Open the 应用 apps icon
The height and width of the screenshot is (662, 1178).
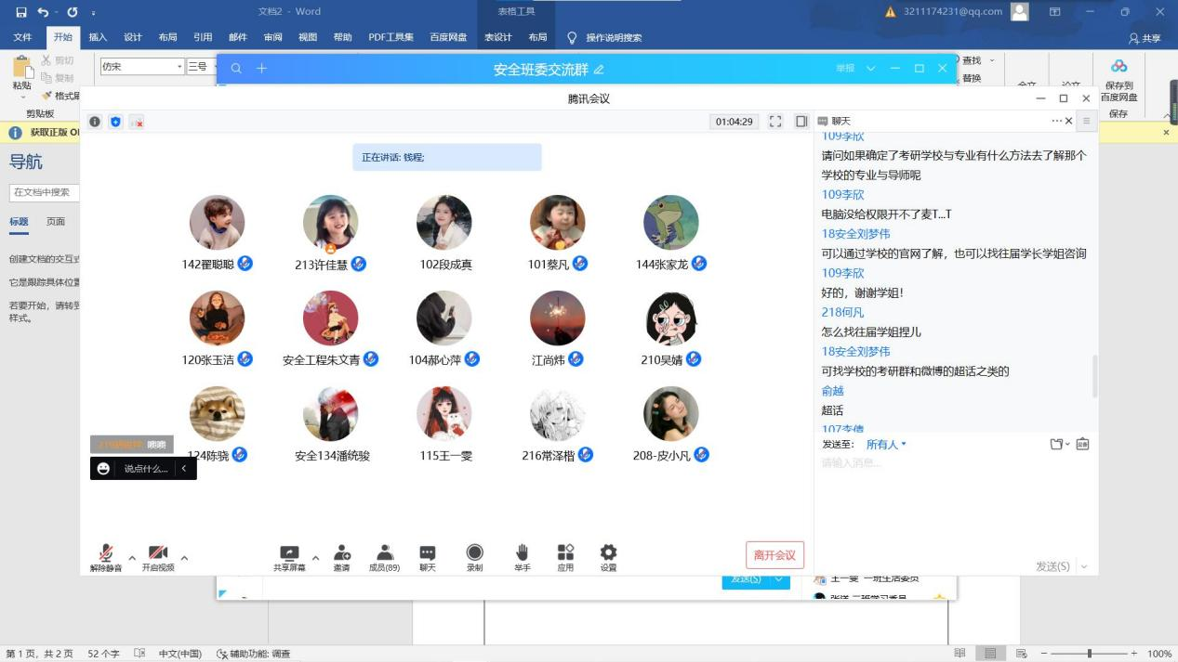tap(565, 553)
